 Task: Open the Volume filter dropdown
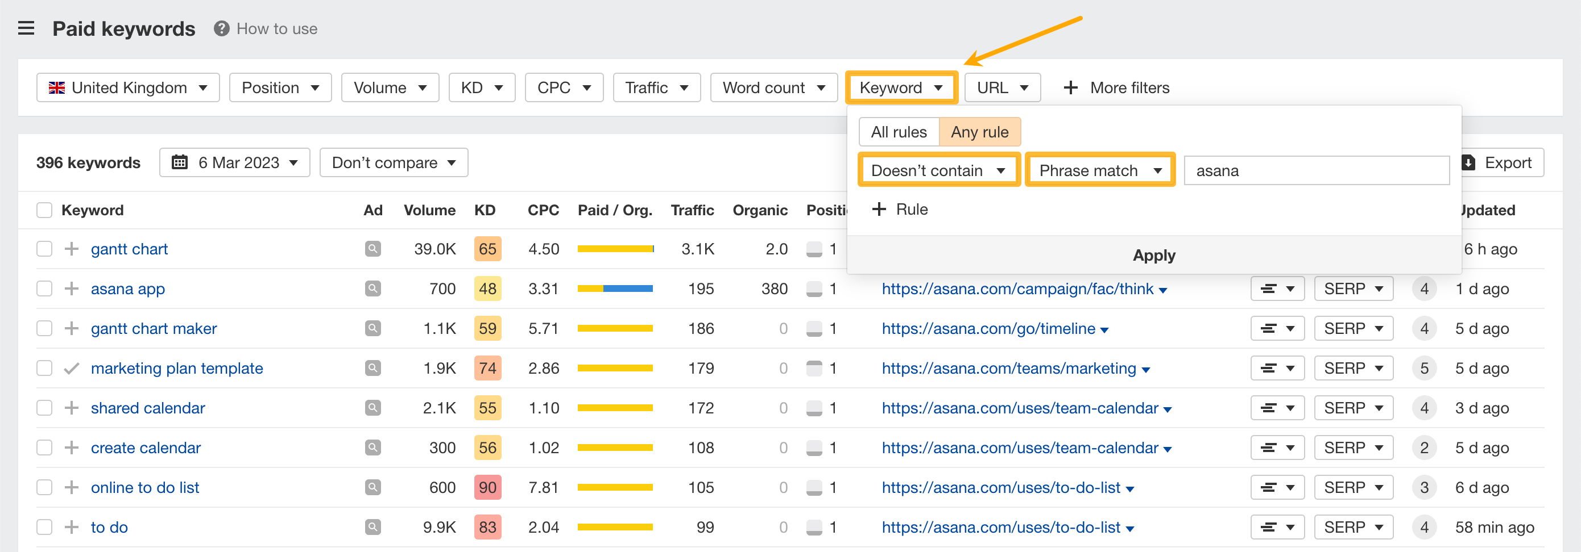[390, 87]
